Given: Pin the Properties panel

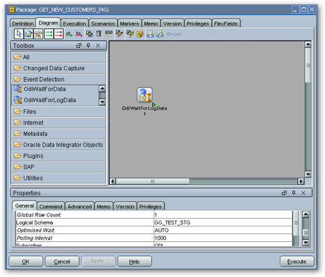Looking at the screenshot, I should coord(294,193).
